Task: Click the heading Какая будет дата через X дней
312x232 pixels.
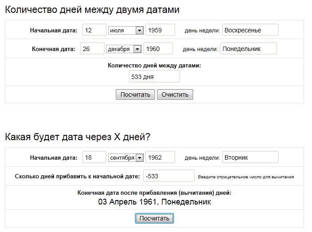Action: tap(78, 137)
